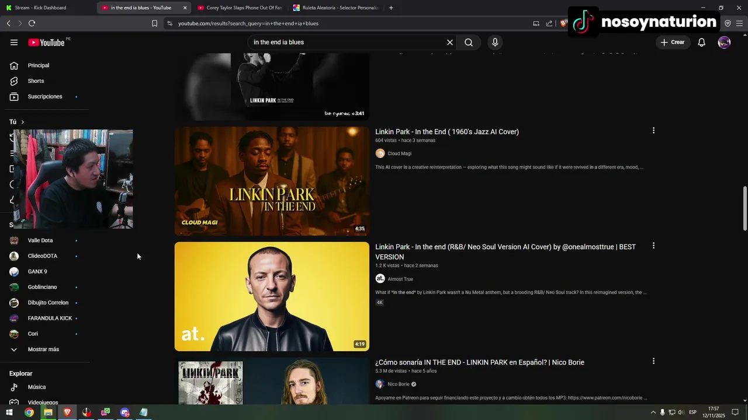Viewport: 748px width, 420px height.
Task: Go back with browser back arrow
Action: pos(9,23)
